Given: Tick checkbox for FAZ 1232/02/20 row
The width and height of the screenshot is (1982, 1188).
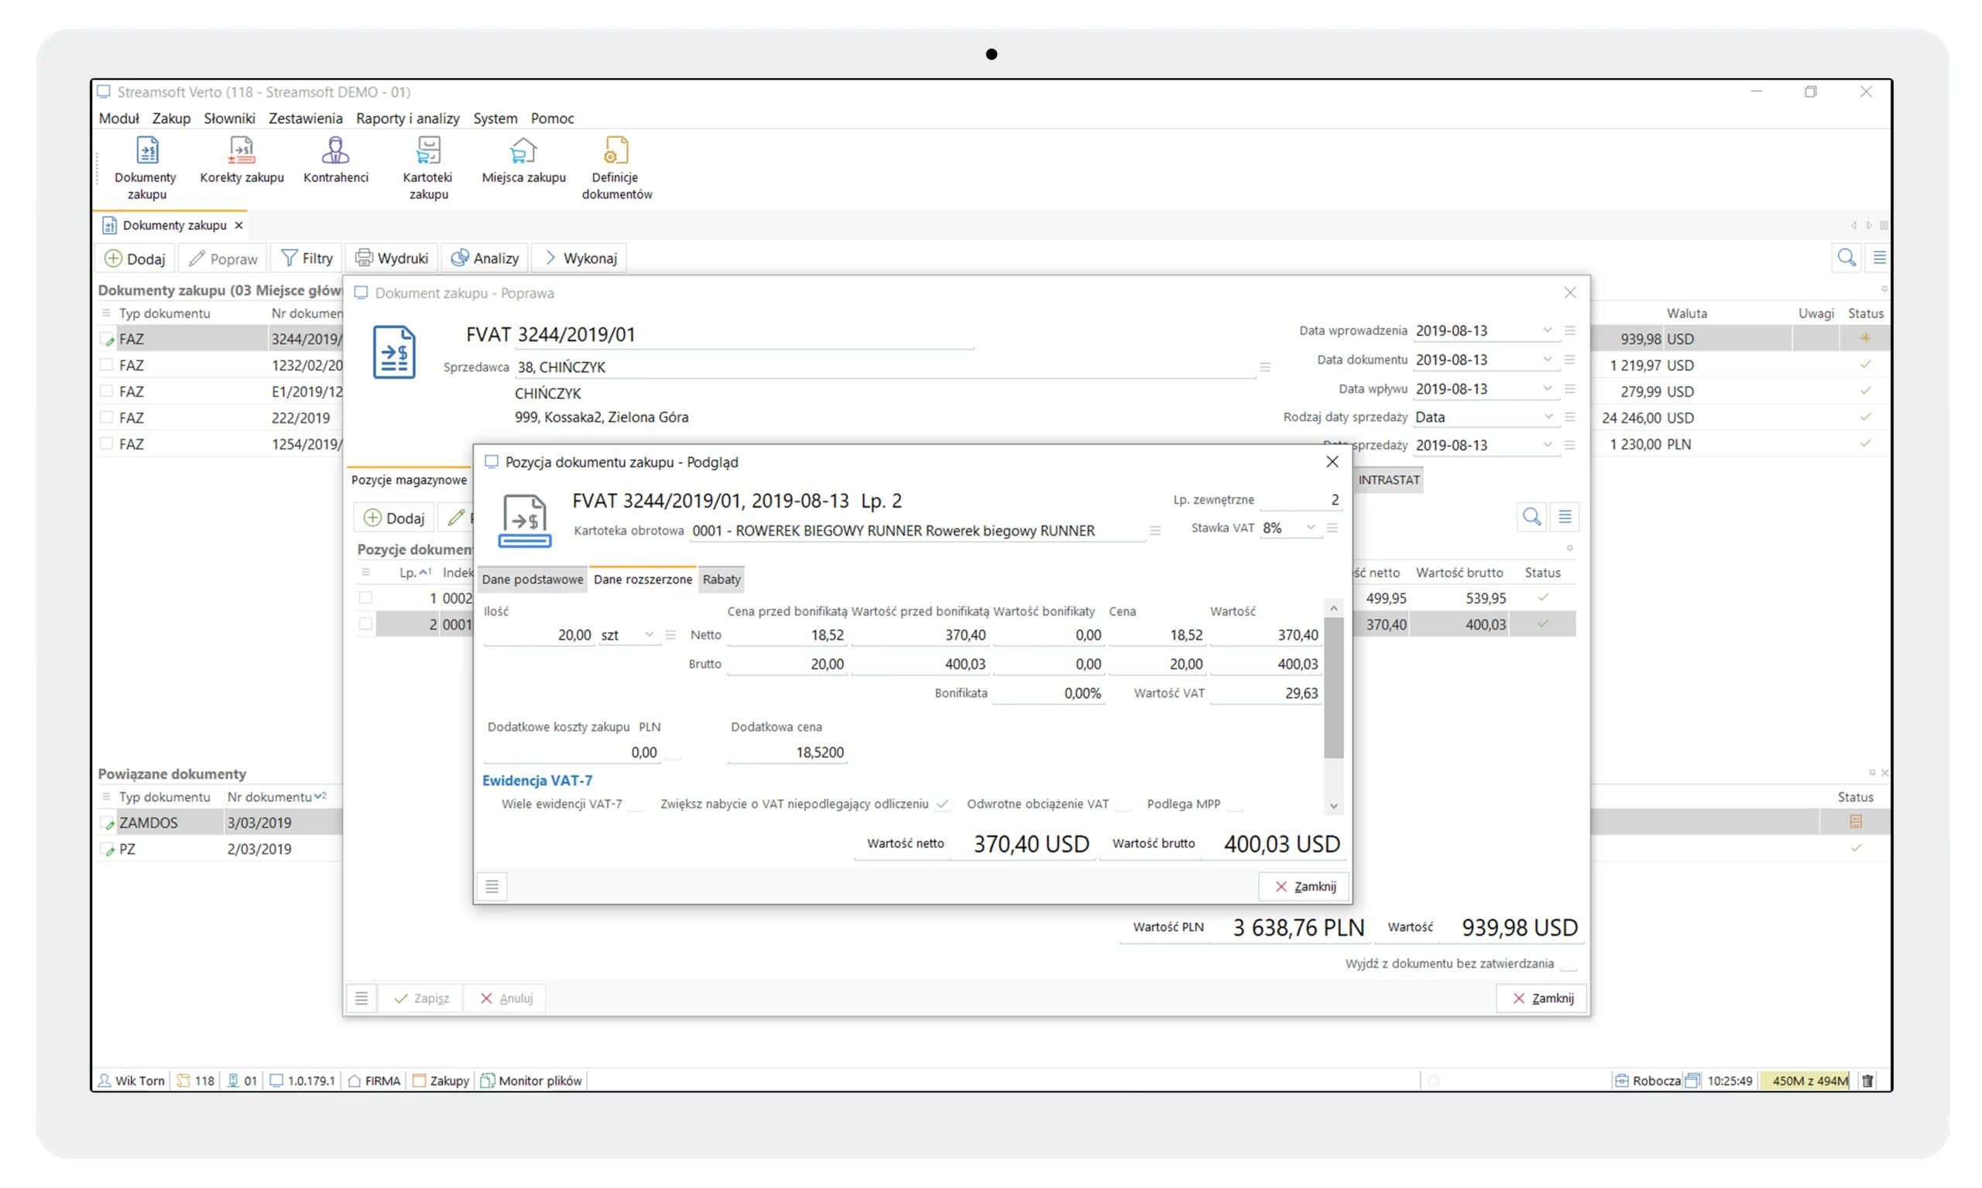Looking at the screenshot, I should coord(107,365).
